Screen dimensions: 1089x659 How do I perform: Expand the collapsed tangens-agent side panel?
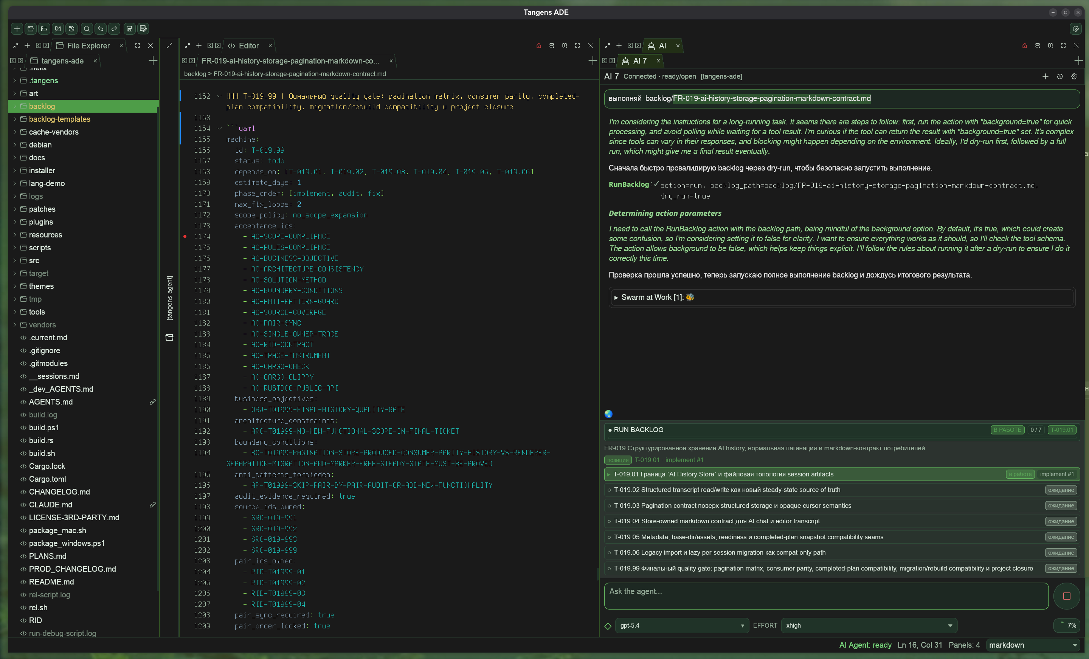pyautogui.click(x=169, y=45)
